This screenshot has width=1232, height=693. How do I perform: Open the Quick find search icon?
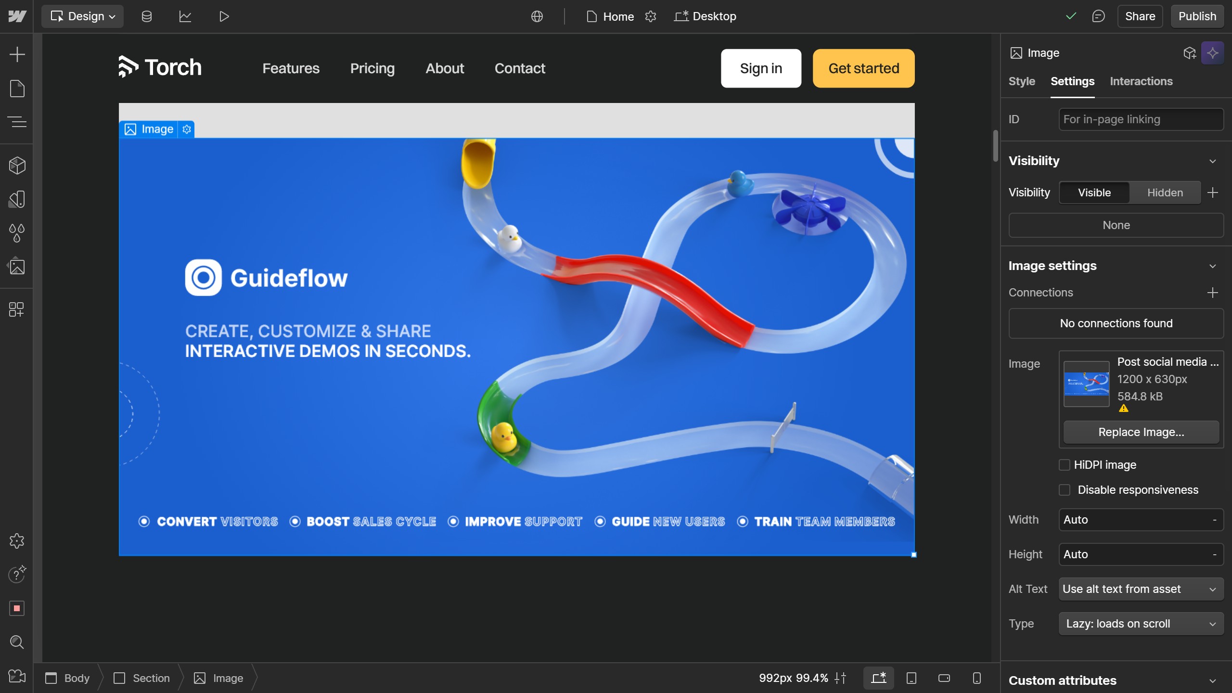click(17, 642)
